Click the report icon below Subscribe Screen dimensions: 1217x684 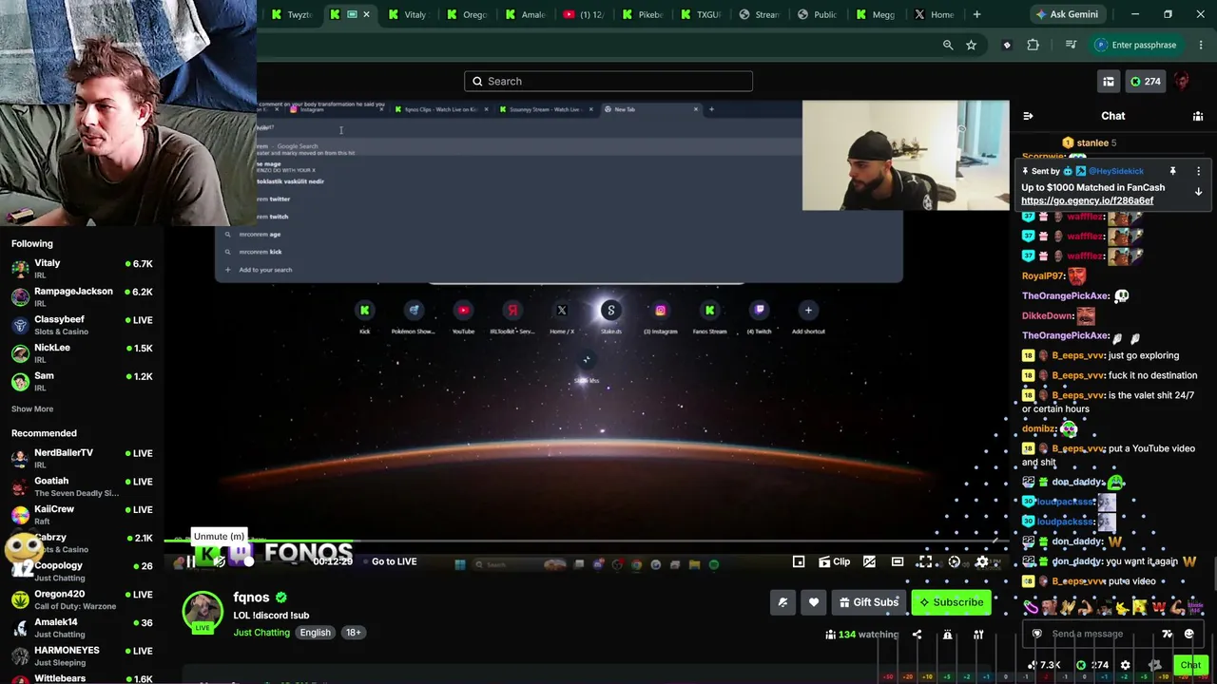point(947,634)
